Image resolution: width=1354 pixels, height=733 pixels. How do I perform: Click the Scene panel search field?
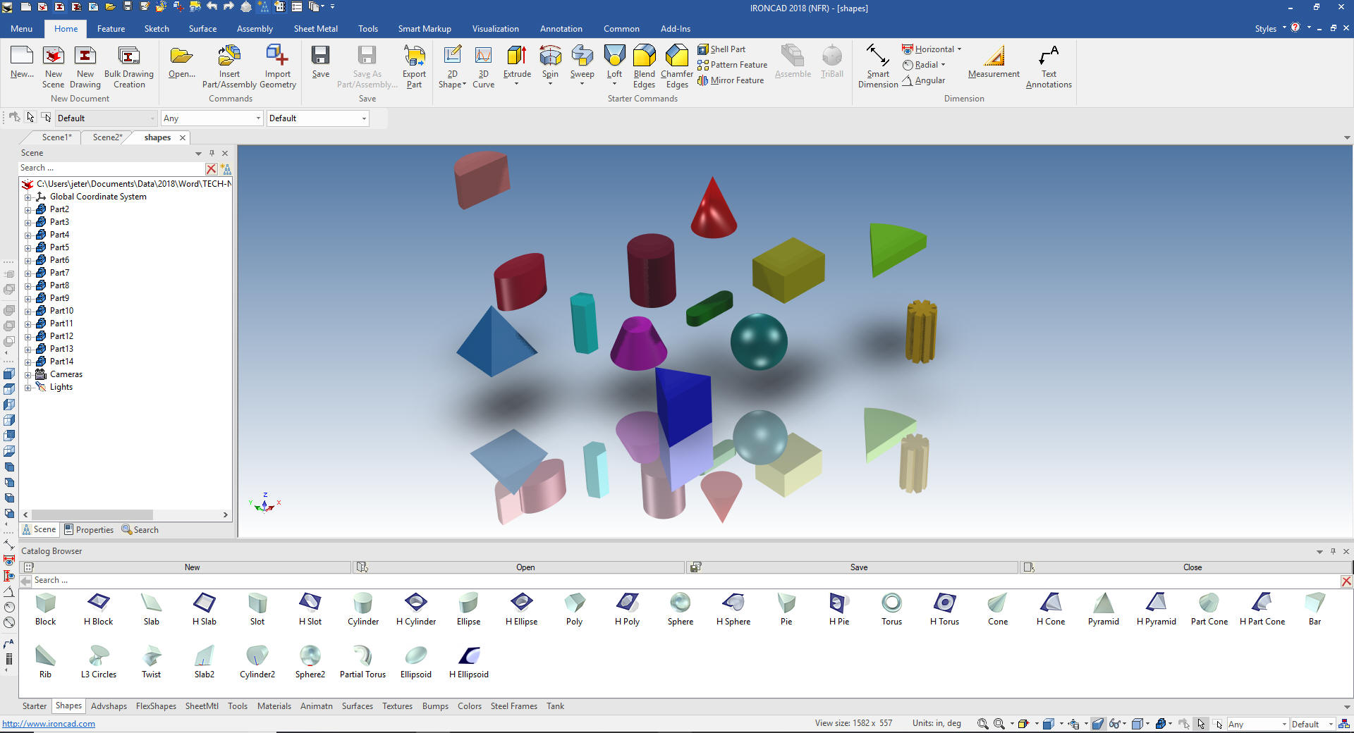tap(110, 168)
